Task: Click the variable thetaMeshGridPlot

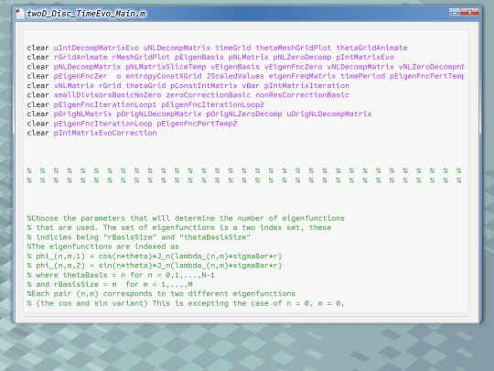Action: [294, 48]
